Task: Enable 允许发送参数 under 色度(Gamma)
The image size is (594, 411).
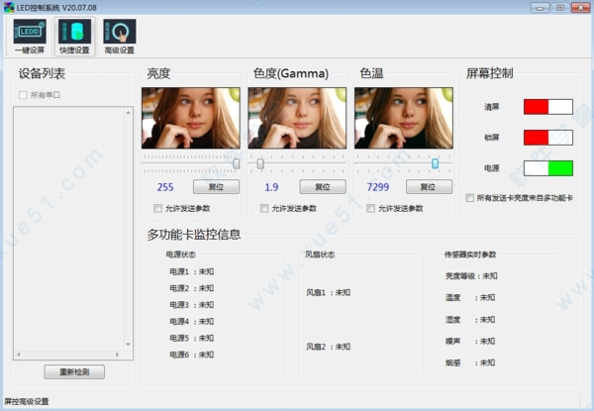Action: pyautogui.click(x=264, y=208)
